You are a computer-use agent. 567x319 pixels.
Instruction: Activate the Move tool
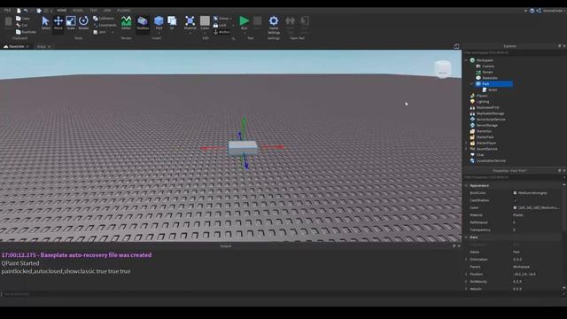[58, 23]
